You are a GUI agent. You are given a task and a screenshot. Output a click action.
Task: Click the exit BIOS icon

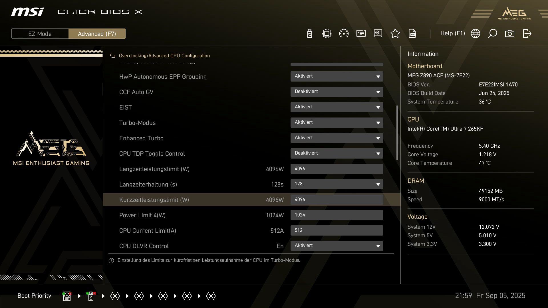point(527,34)
